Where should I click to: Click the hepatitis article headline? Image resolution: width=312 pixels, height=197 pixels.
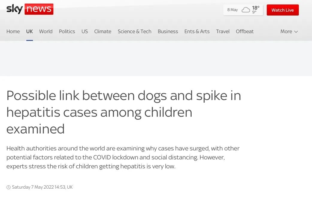click(x=124, y=112)
